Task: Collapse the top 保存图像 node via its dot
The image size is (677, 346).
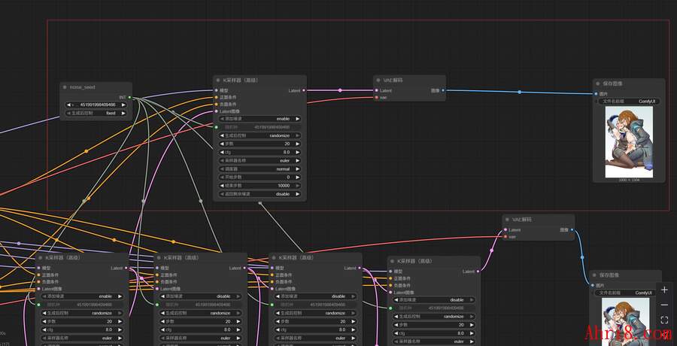Action: (x=598, y=83)
